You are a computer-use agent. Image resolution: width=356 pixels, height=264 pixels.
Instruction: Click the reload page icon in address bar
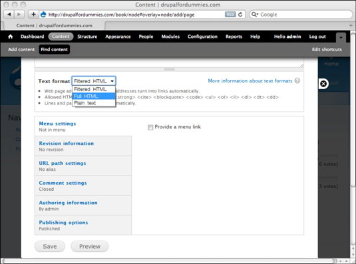click(240, 15)
